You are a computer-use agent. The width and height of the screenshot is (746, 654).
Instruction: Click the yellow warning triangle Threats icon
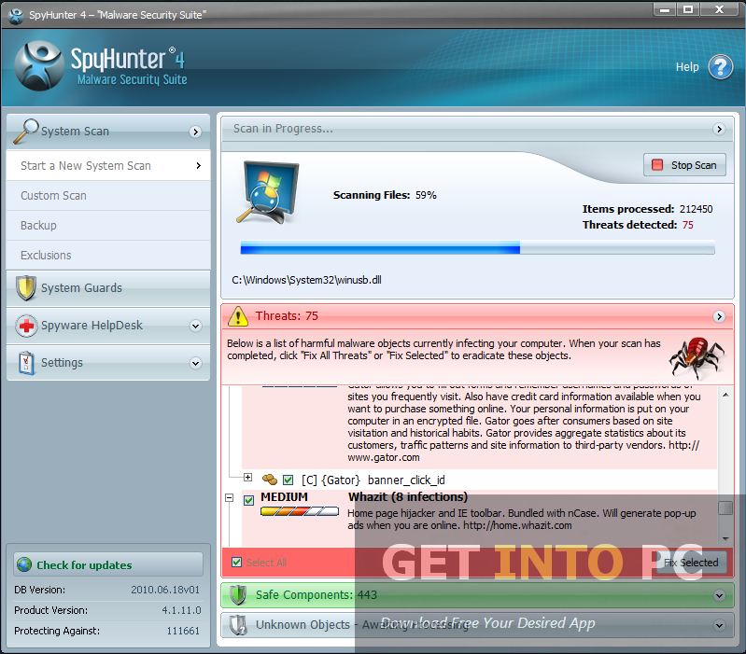tap(239, 315)
